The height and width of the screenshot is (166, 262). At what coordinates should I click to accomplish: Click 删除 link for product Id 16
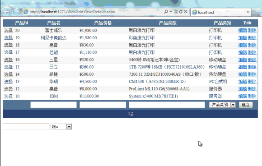click(x=252, y=60)
